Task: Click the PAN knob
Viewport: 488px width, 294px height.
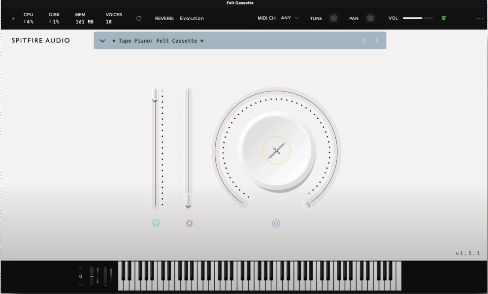Action: 370,18
